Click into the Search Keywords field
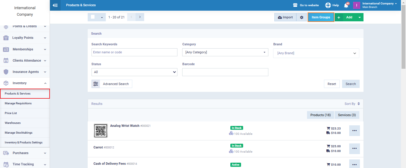 click(x=134, y=52)
